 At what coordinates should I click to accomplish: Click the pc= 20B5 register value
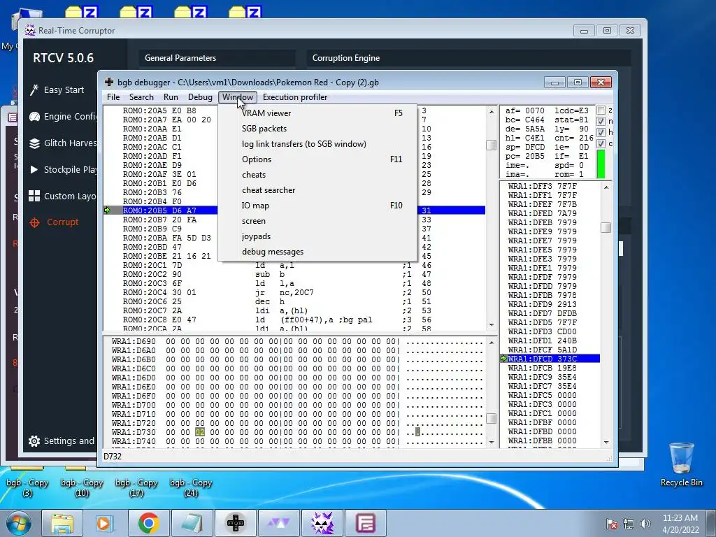[x=524, y=156]
